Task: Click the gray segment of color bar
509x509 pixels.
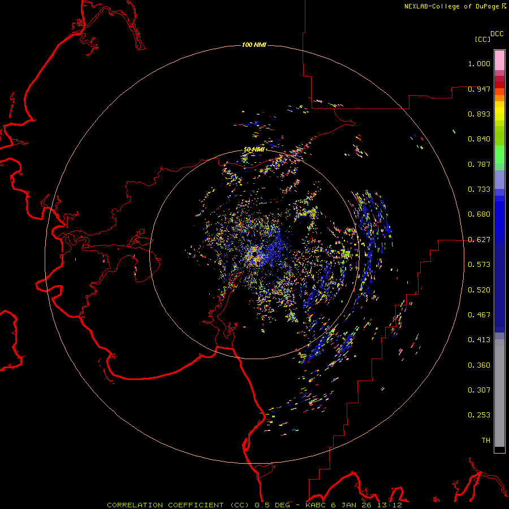Action: pyautogui.click(x=499, y=393)
